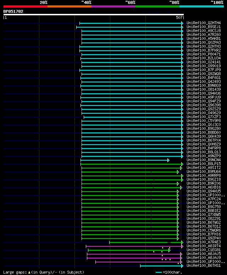Open hit UniRef100_A9NZP9
The width and height of the screenshot is (227, 275).
pyautogui.click(x=204, y=156)
